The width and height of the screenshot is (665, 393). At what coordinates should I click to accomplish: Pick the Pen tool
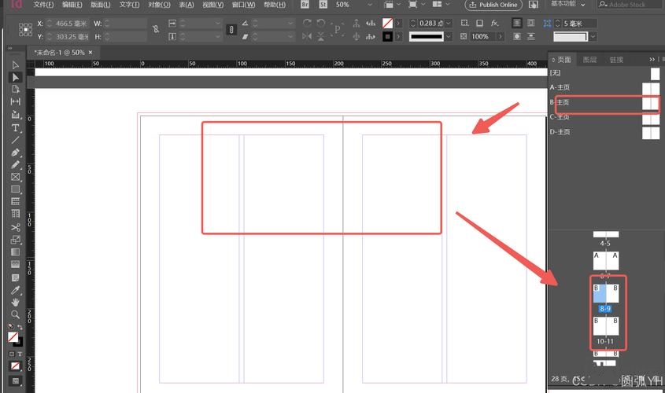(15, 152)
